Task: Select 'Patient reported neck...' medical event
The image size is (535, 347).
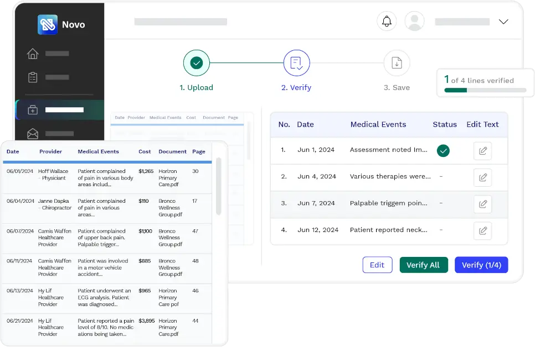Action: click(388, 230)
